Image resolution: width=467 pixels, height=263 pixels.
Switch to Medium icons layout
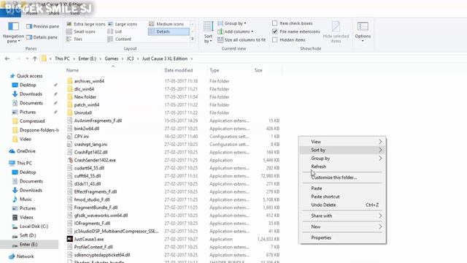point(166,24)
